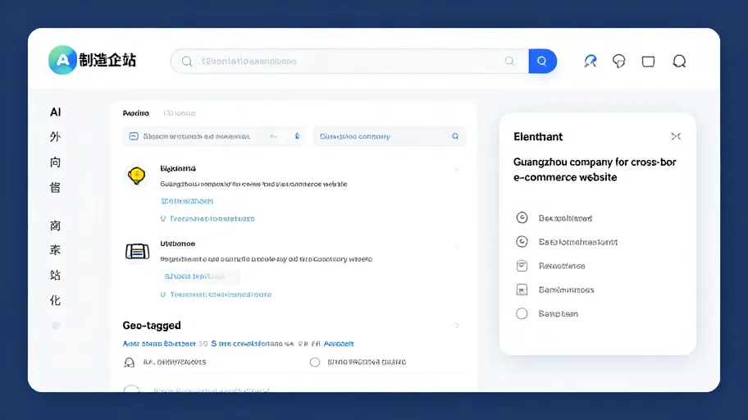The width and height of the screenshot is (748, 420).
Task: Click the 'Guangzhou company for cross-bor' heading
Action: tap(595, 162)
